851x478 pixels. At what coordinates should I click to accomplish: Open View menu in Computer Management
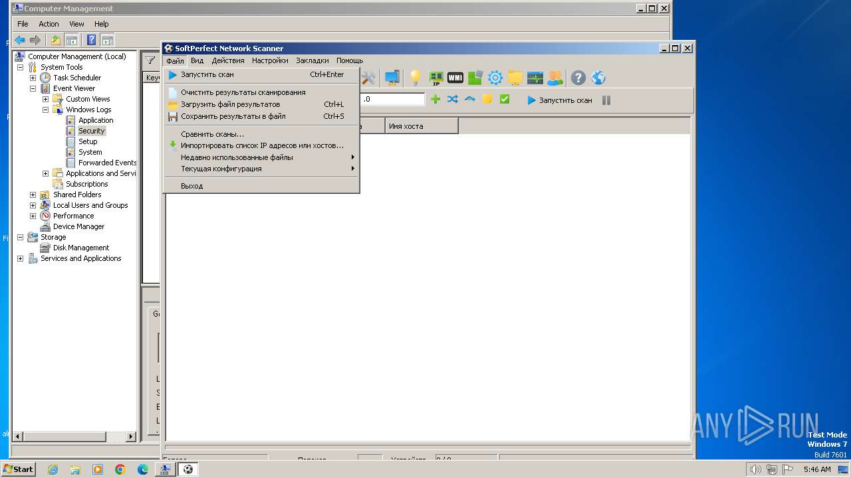[77, 24]
